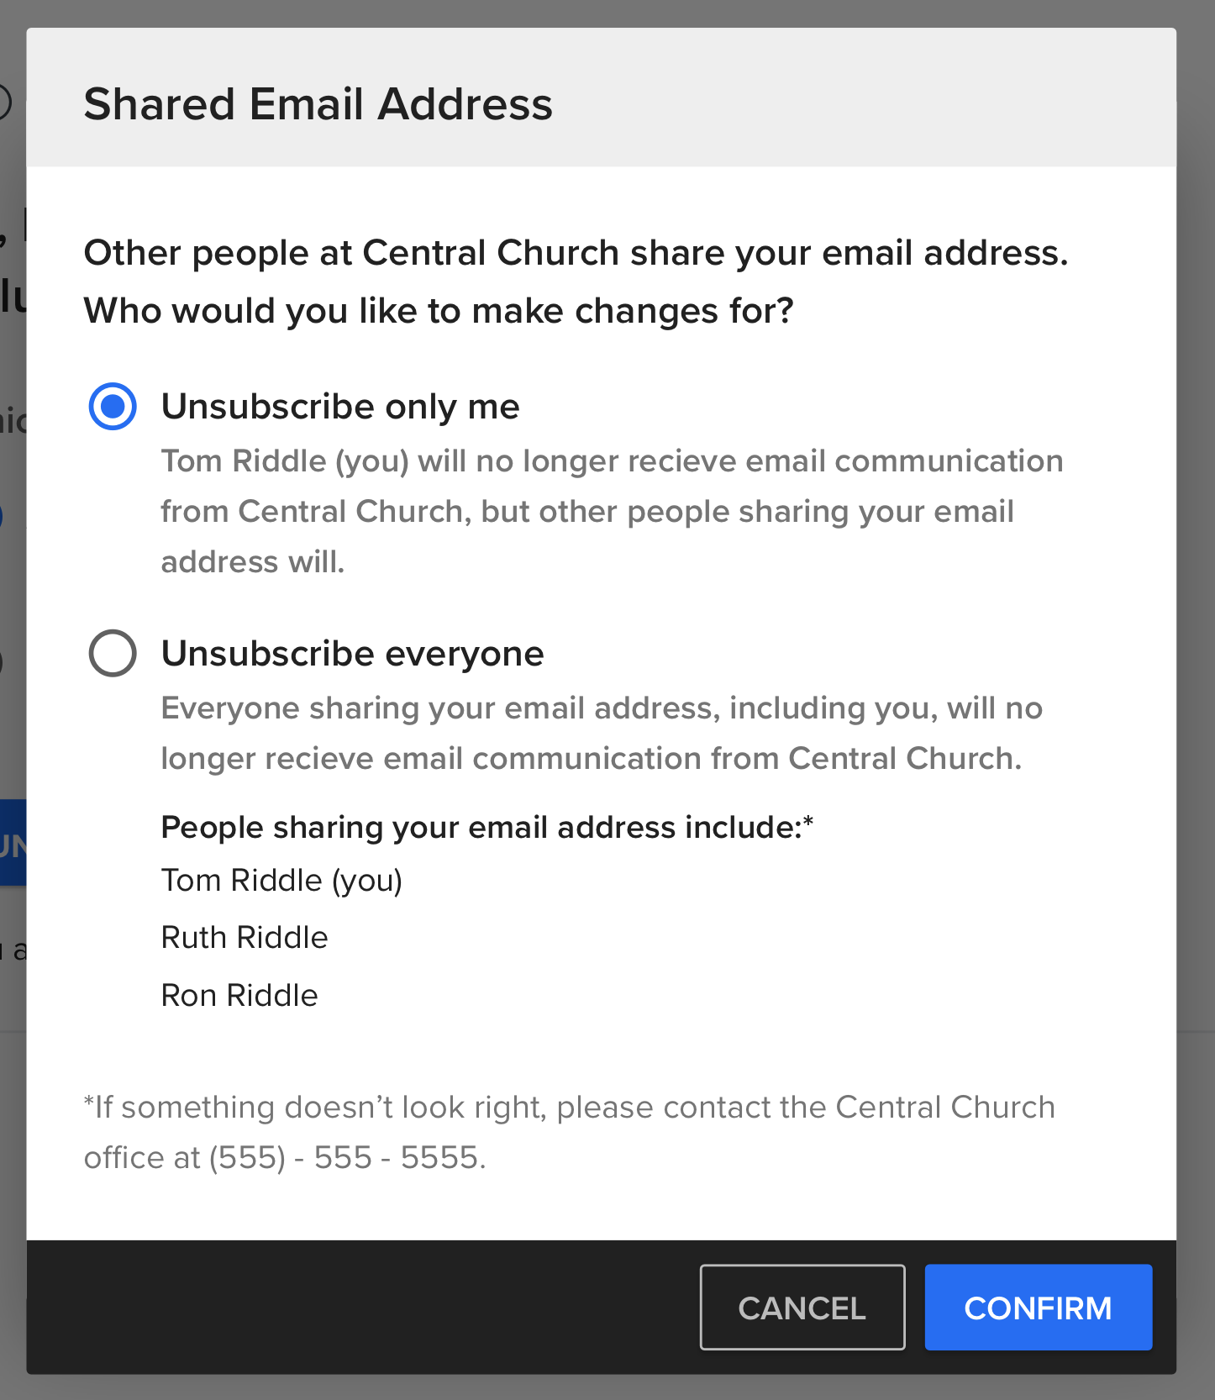The height and width of the screenshot is (1400, 1215).
Task: Click the People sharing your email heading
Action: (486, 827)
